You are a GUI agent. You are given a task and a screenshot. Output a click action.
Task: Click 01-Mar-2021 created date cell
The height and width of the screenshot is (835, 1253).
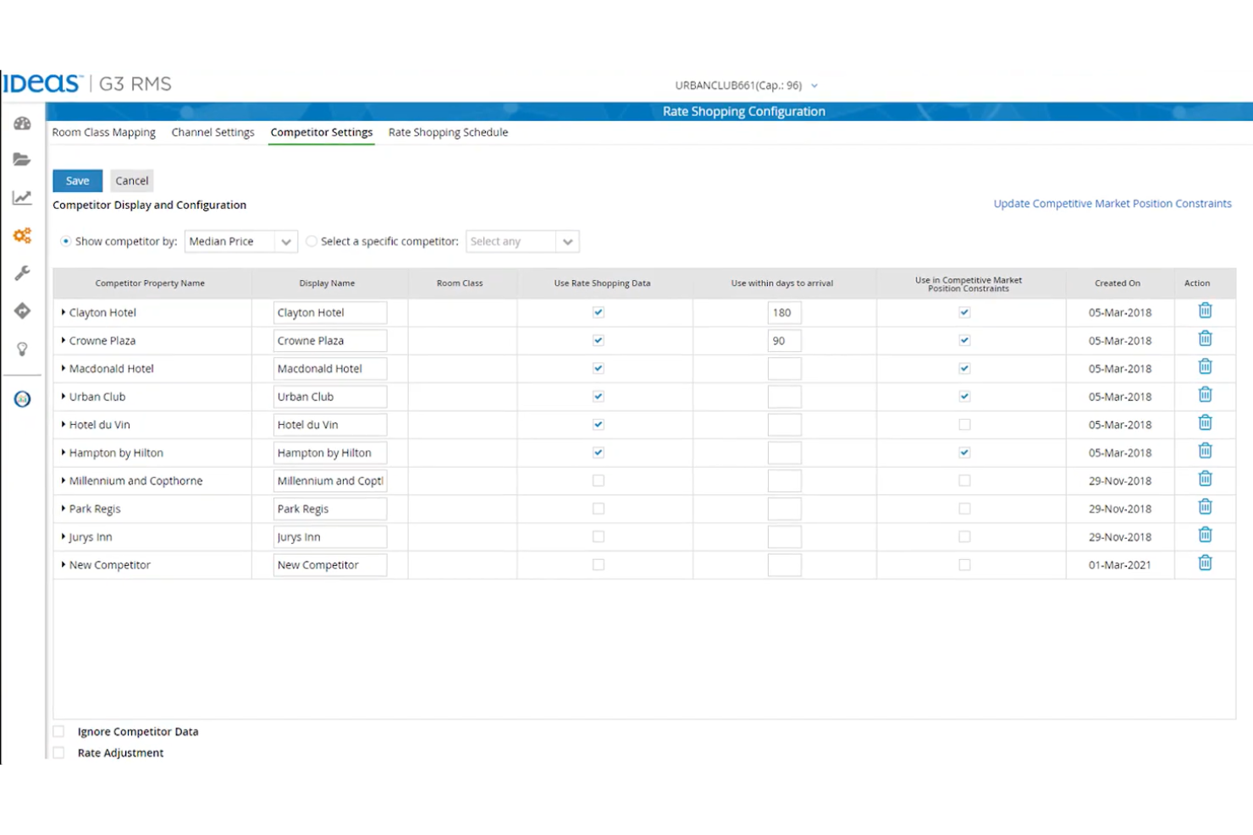click(x=1120, y=565)
